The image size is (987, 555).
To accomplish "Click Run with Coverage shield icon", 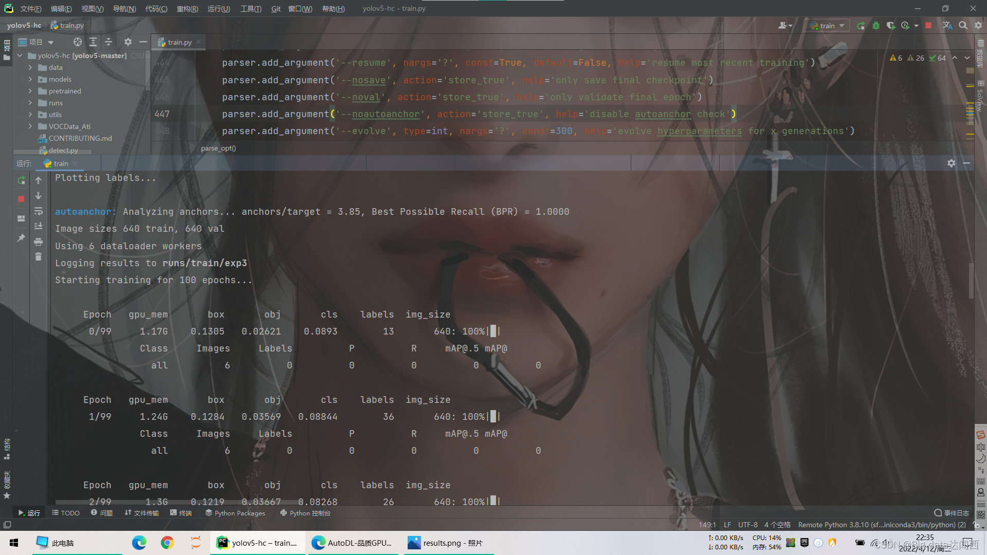I will click(891, 26).
